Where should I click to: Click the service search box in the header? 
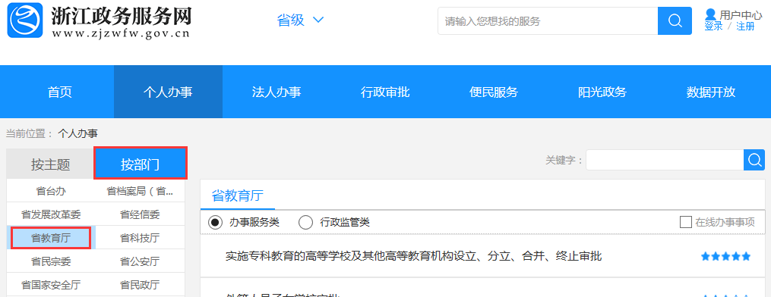click(548, 21)
